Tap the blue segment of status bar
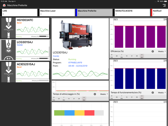 [69, 113]
